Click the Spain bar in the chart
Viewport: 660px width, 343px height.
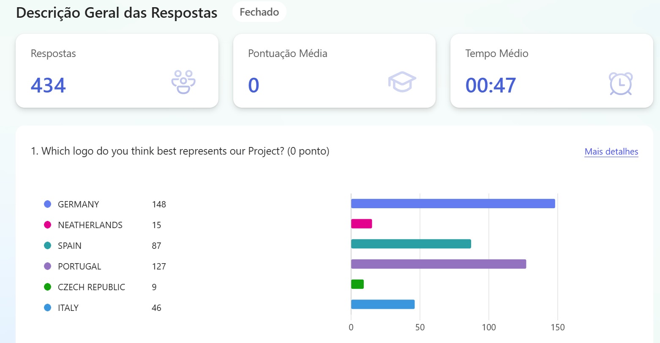411,244
